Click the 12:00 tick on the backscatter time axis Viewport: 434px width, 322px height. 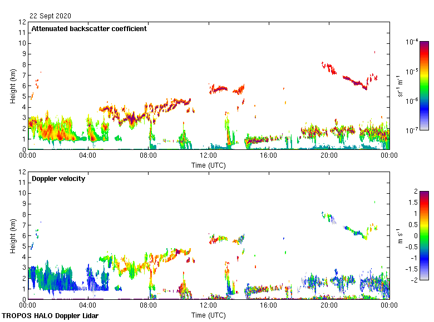tap(209, 156)
